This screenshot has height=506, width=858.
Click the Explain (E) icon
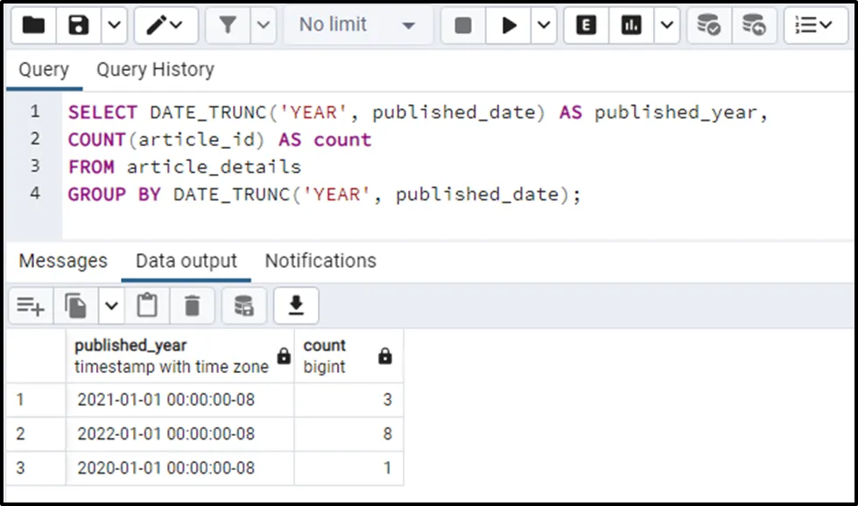click(x=587, y=25)
